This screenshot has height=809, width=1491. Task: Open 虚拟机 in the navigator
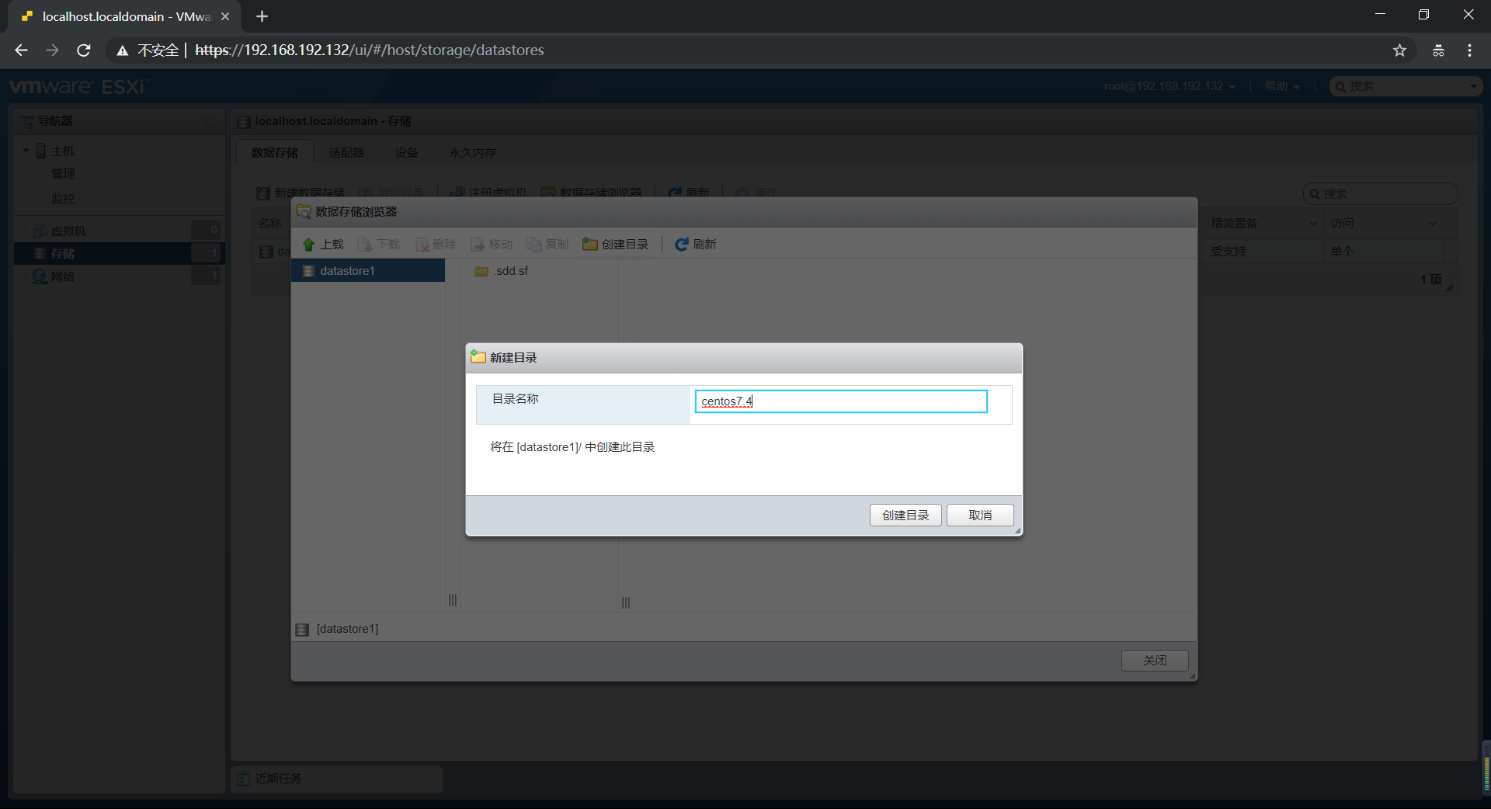[x=68, y=231]
